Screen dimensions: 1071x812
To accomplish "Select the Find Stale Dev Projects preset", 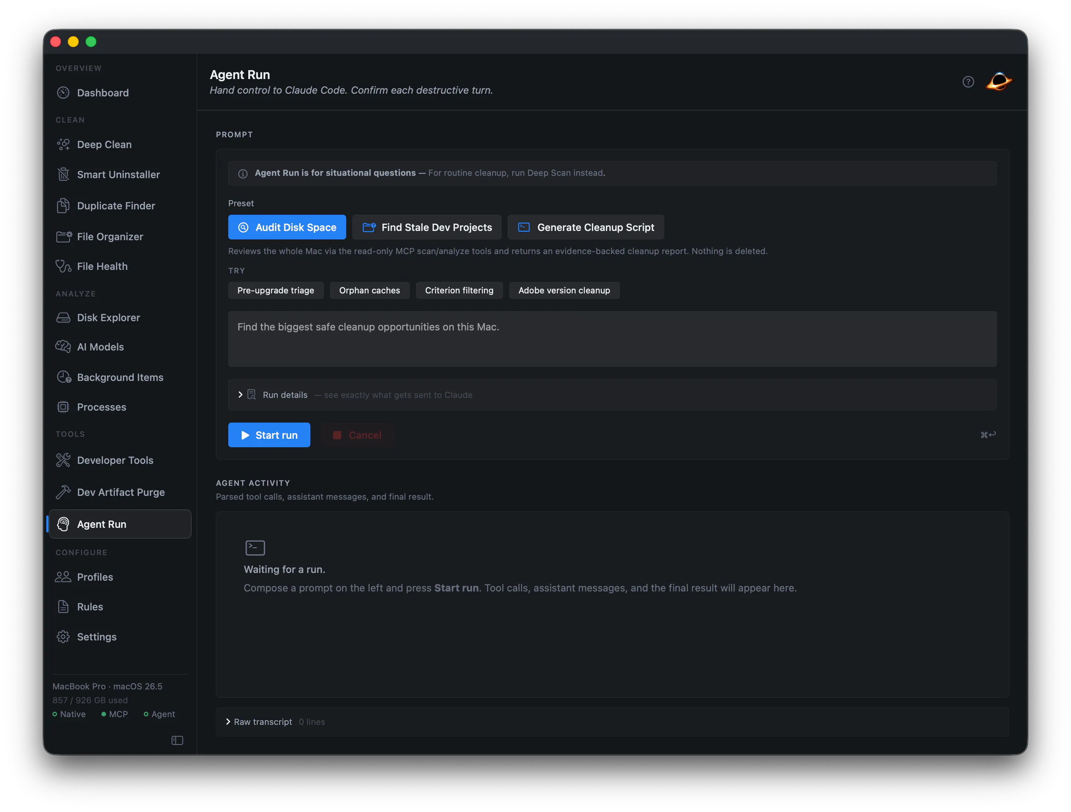I will pyautogui.click(x=427, y=227).
